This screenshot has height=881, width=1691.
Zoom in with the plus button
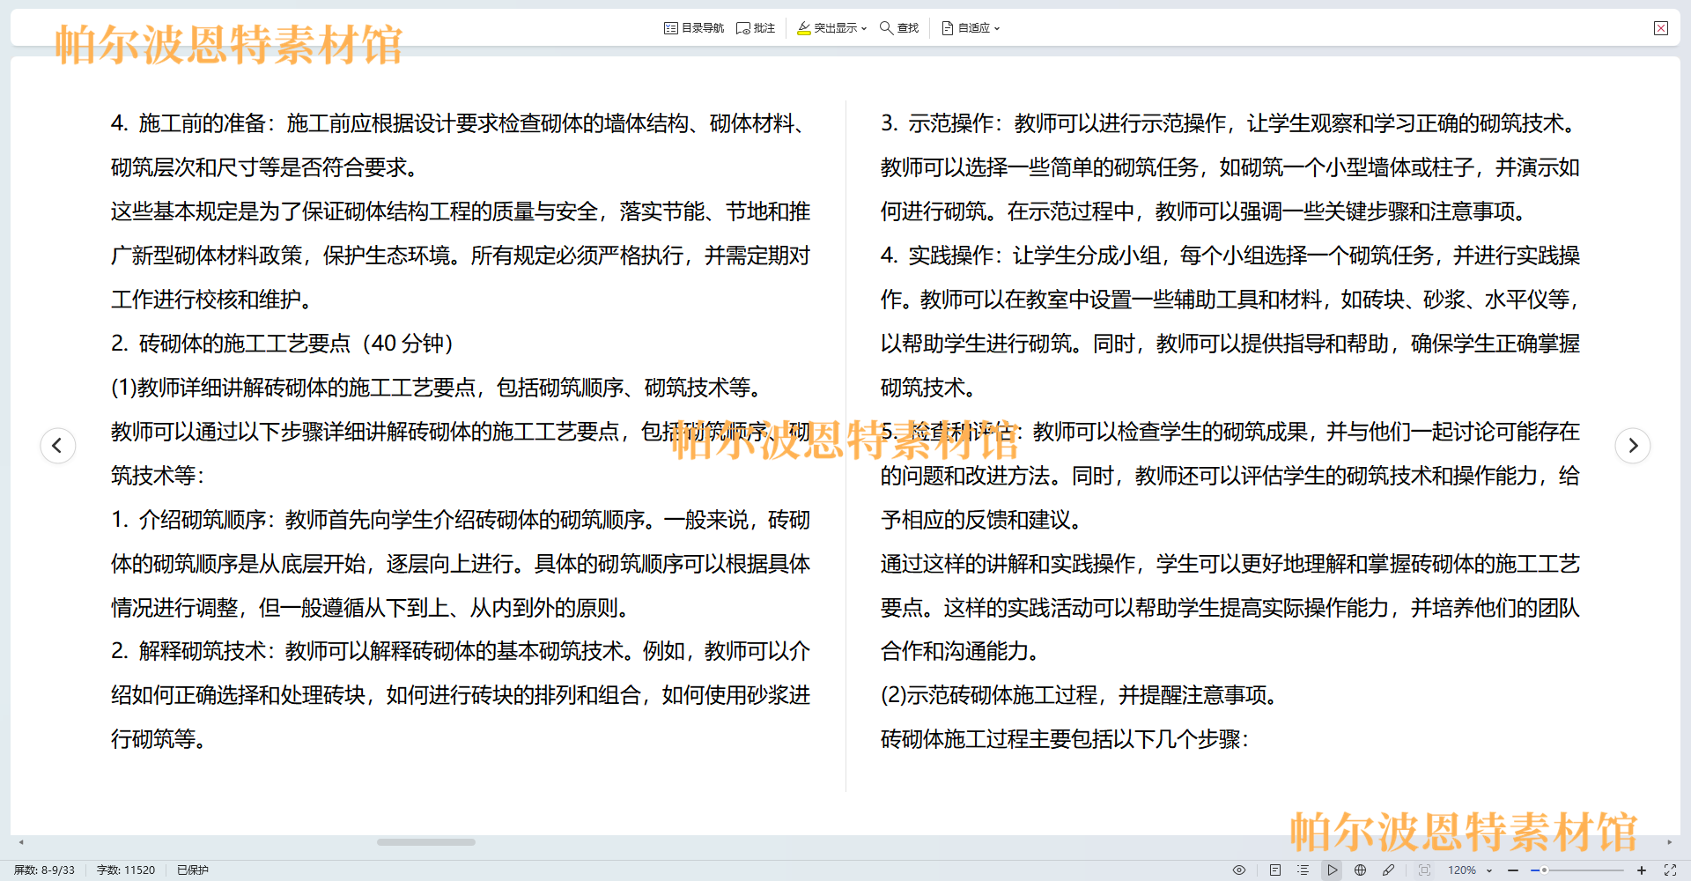point(1642,870)
